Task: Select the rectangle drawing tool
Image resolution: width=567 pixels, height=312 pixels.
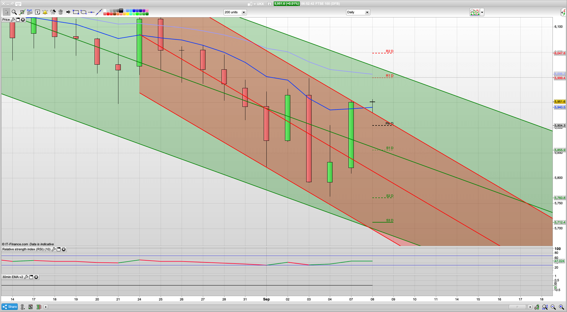Action: pyautogui.click(x=76, y=12)
